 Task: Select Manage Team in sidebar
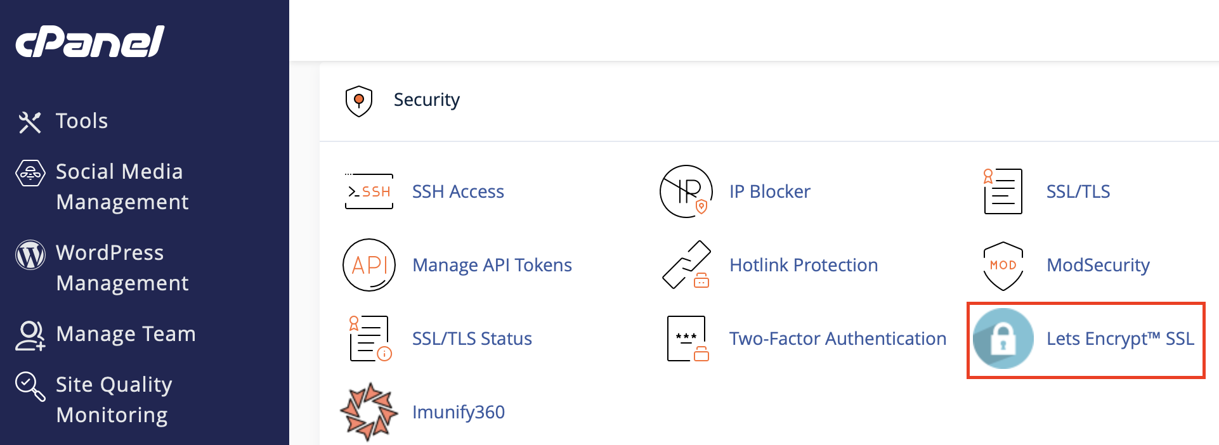(x=126, y=334)
